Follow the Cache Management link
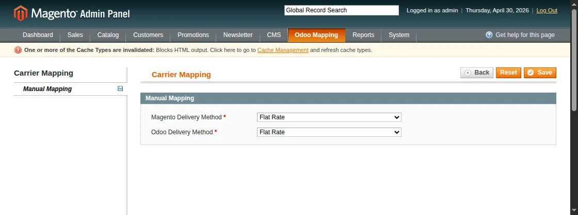This screenshot has width=578, height=215. tap(283, 50)
